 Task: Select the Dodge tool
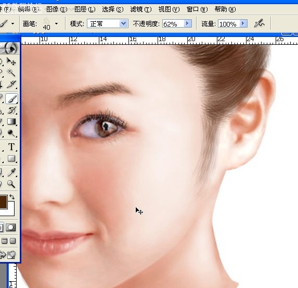11,133
